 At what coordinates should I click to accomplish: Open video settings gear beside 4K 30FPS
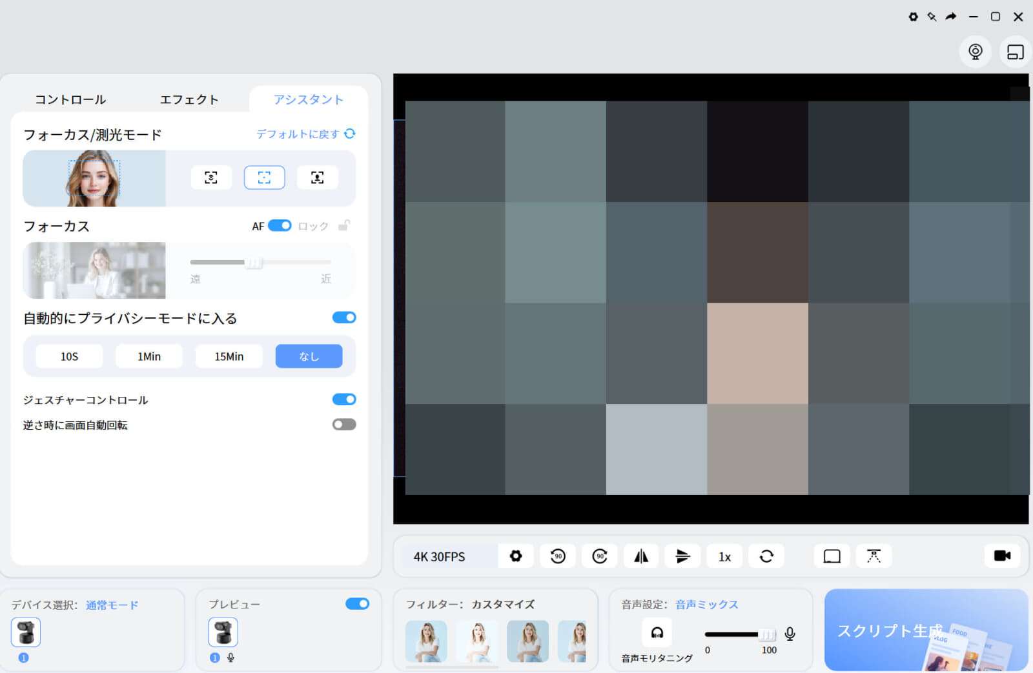[516, 556]
